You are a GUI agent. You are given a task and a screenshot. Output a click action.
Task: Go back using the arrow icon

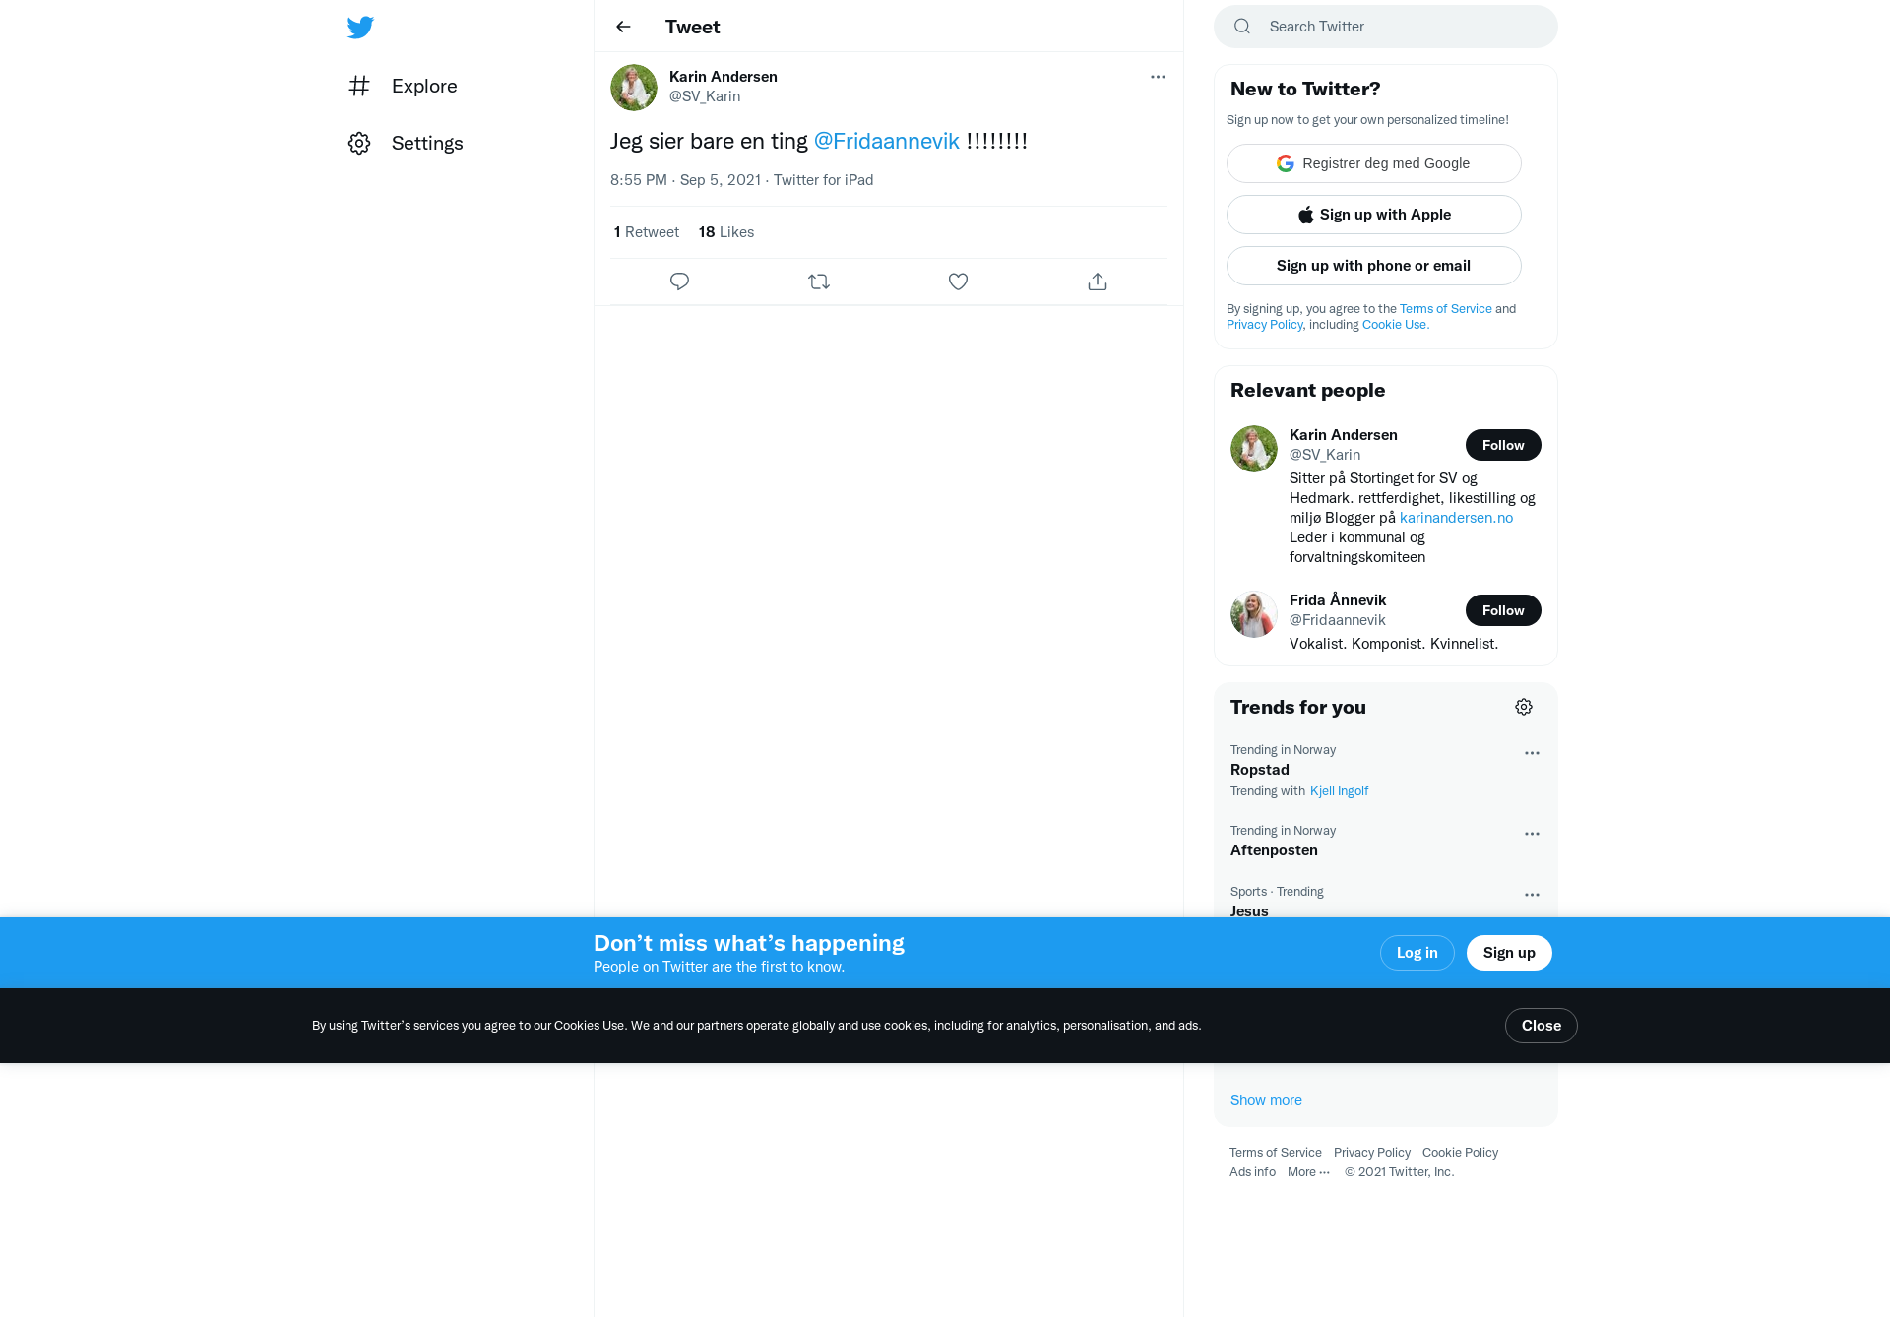(623, 27)
